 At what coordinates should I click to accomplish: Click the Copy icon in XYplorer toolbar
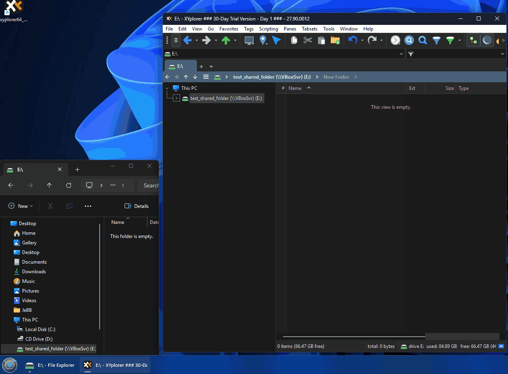294,40
